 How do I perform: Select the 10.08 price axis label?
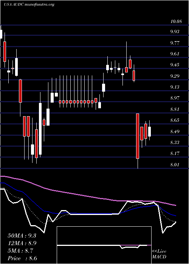tap(176, 21)
